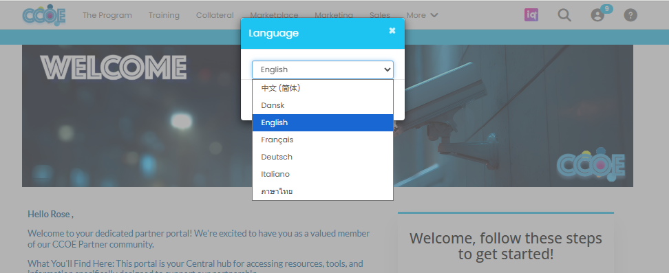Select Italiano from the language list

[323, 174]
